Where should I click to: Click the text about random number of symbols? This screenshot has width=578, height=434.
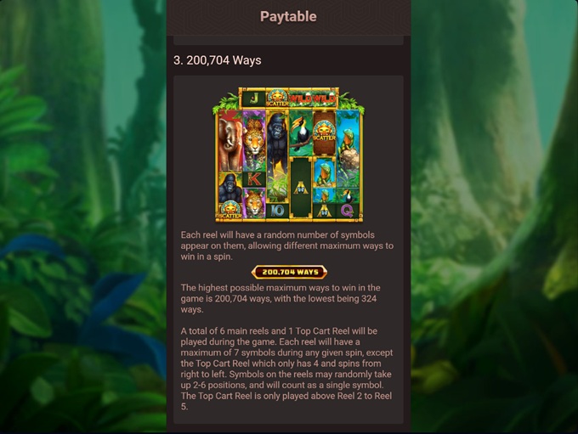point(286,245)
